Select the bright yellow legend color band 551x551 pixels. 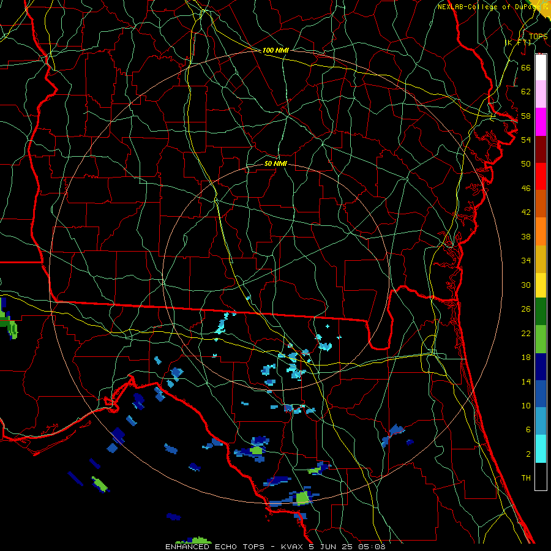(x=541, y=285)
